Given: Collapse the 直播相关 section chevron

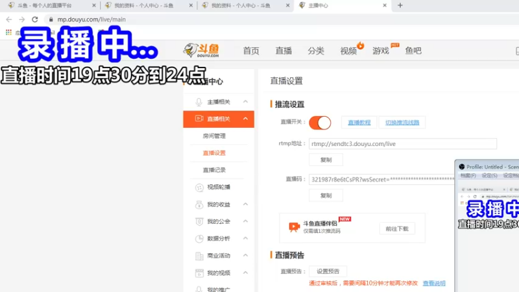Looking at the screenshot, I should pos(245,119).
